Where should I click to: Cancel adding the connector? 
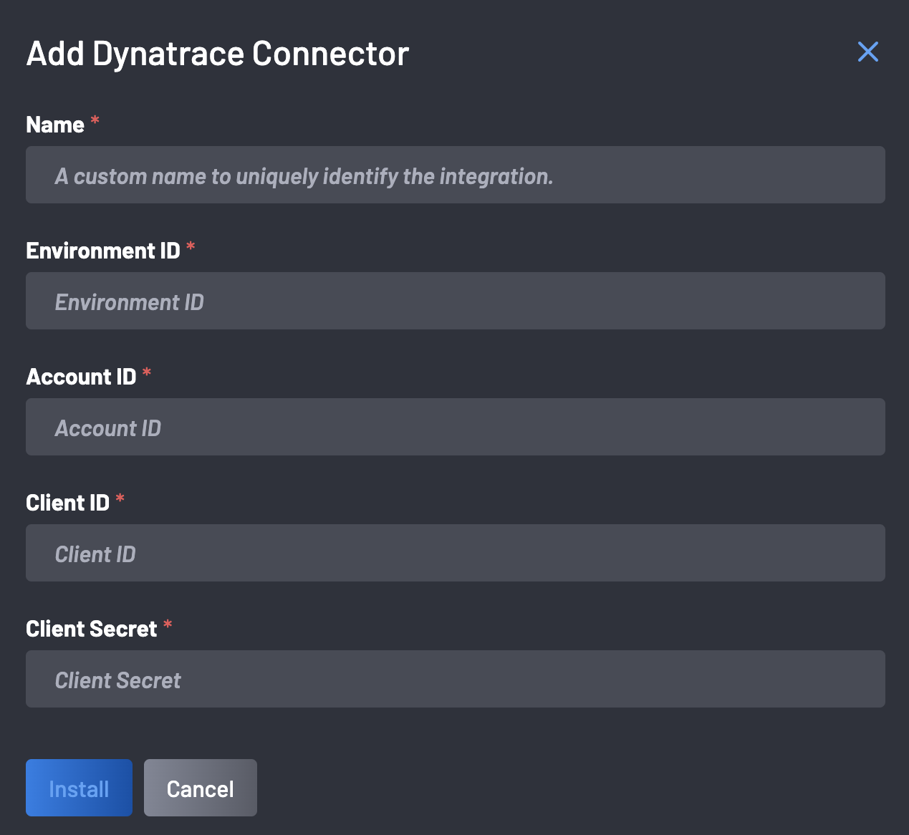[201, 788]
